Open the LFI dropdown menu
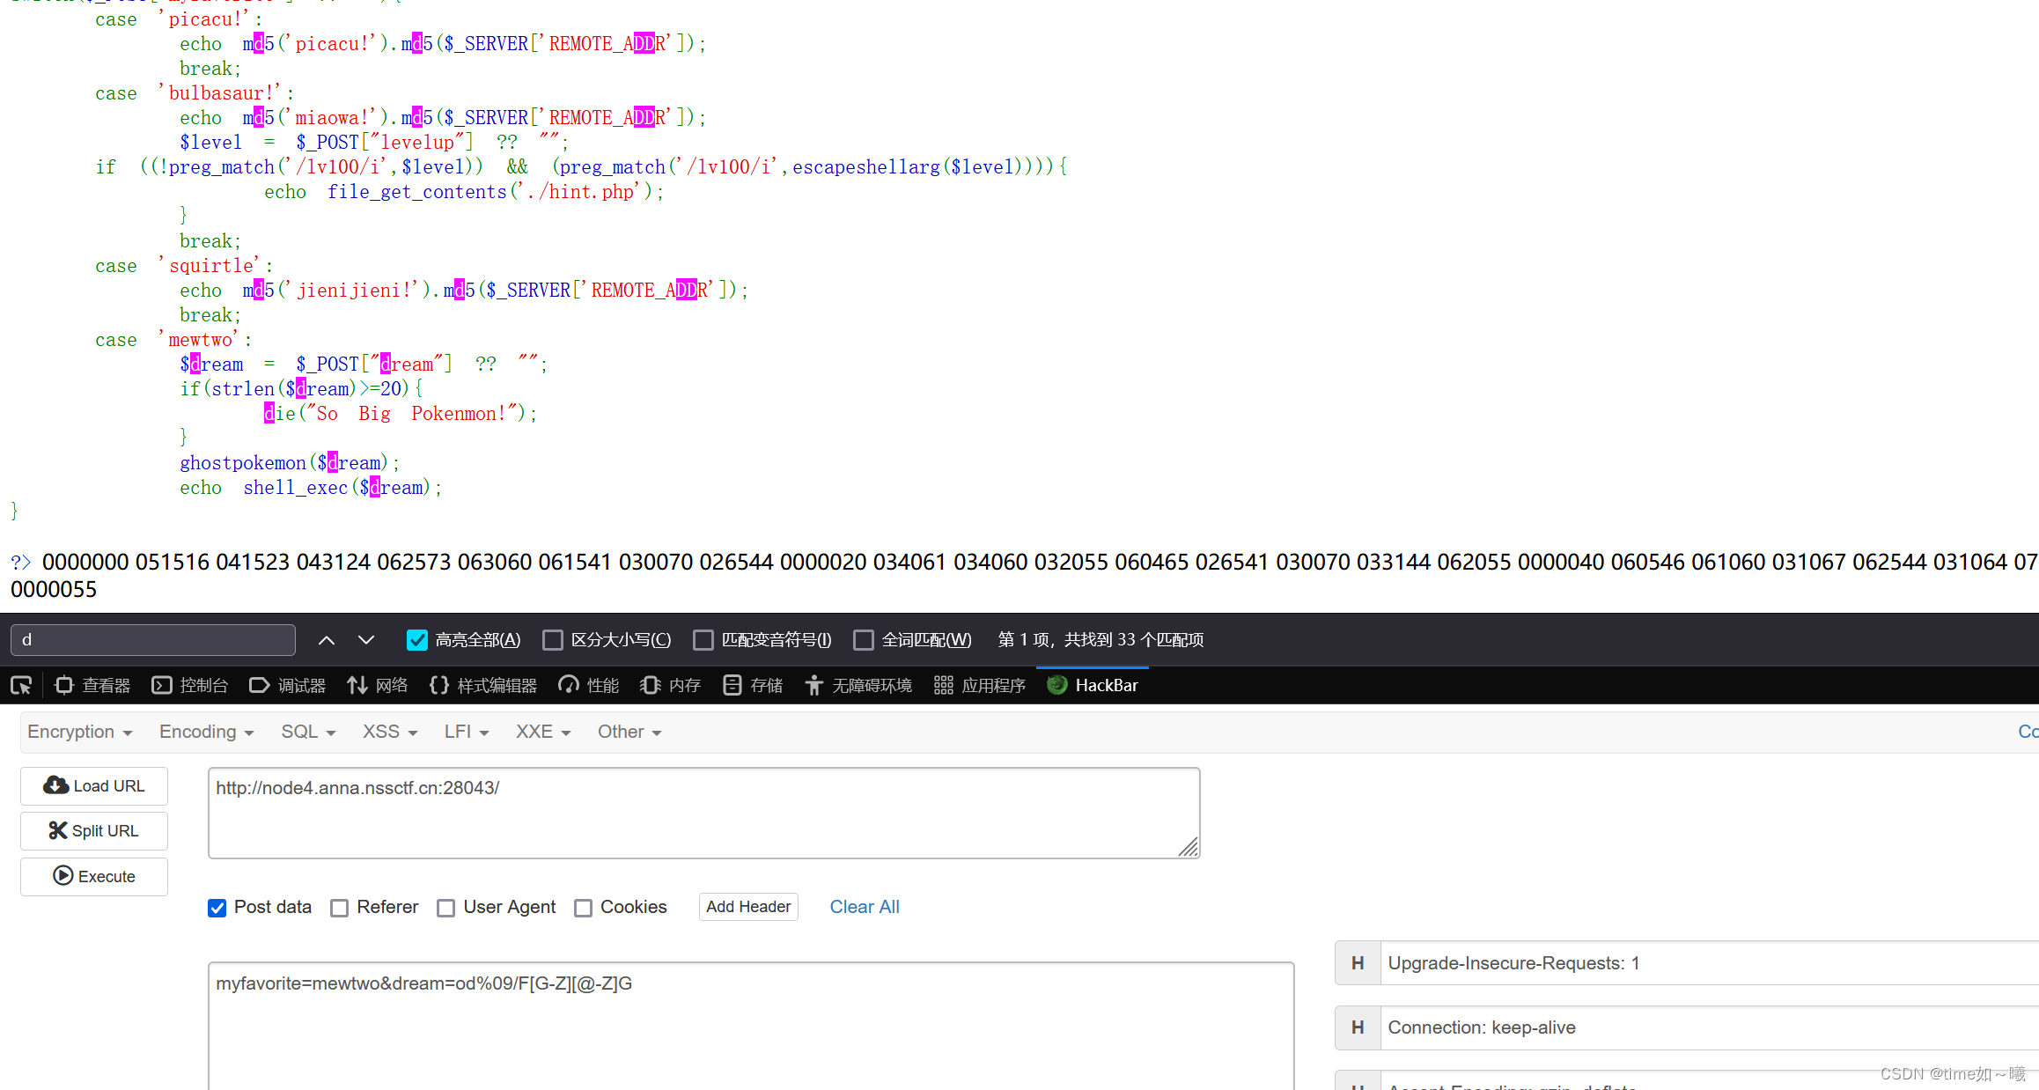The height and width of the screenshot is (1090, 2039). coord(466,732)
